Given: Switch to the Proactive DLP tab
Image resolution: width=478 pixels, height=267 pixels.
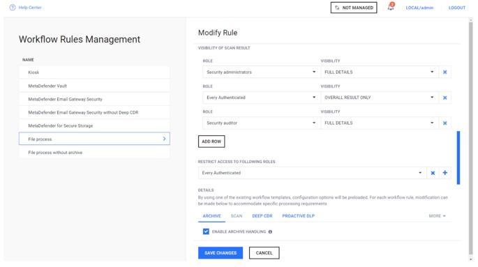Looking at the screenshot, I should coord(298,216).
